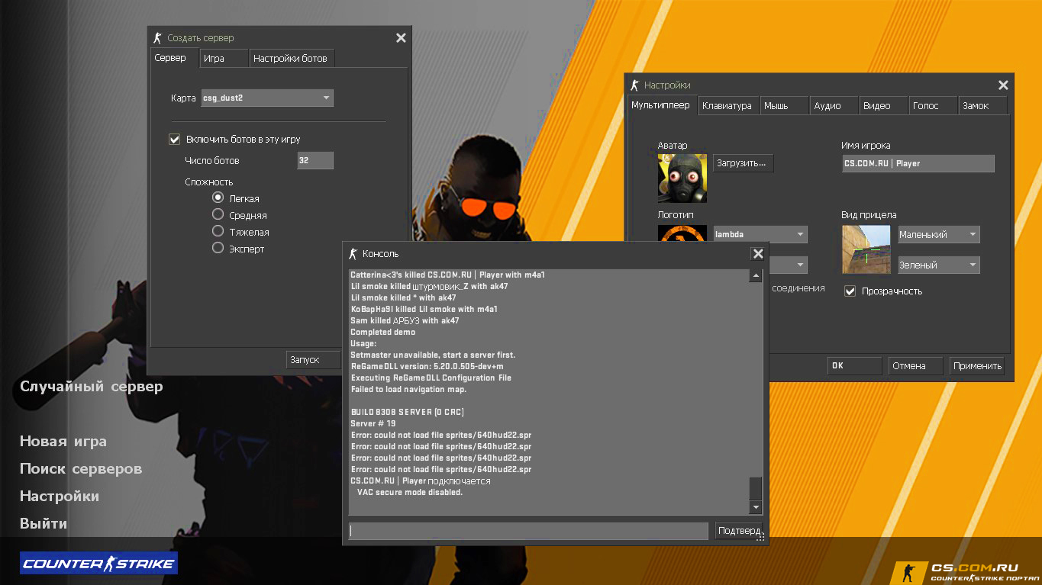Click the "ReGameDLL version" console line
Viewport: 1042px width, 585px height.
427,366
